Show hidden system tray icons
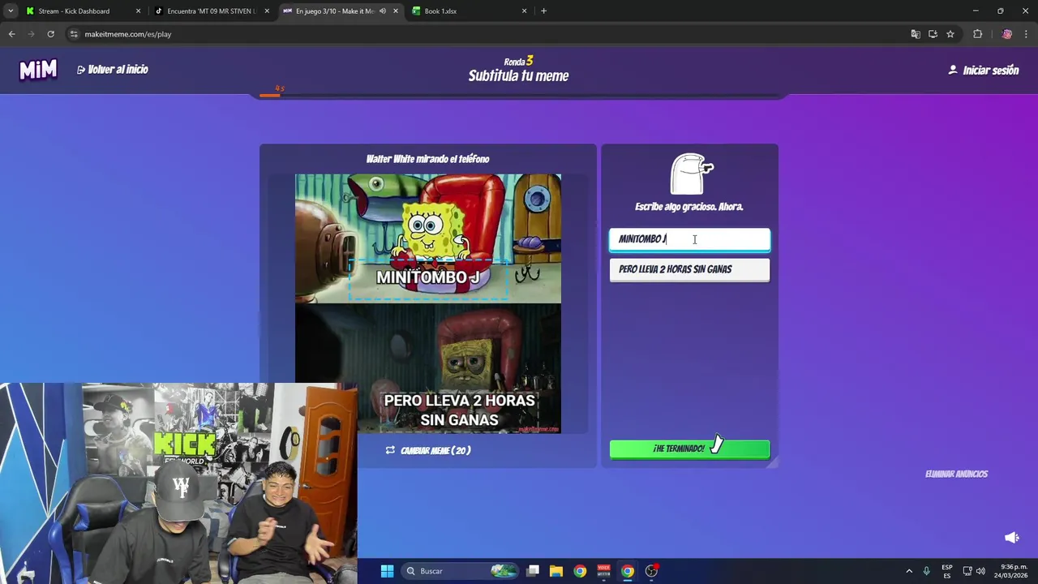 909,571
